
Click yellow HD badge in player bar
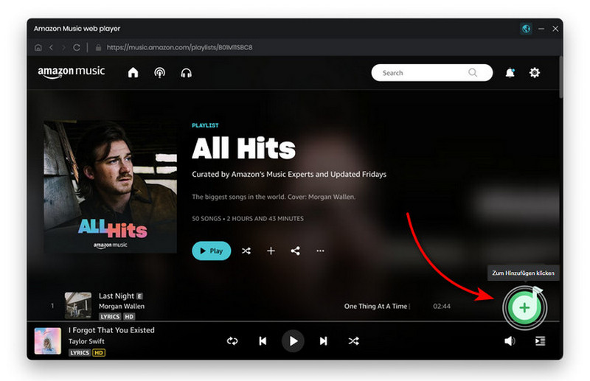click(x=99, y=353)
